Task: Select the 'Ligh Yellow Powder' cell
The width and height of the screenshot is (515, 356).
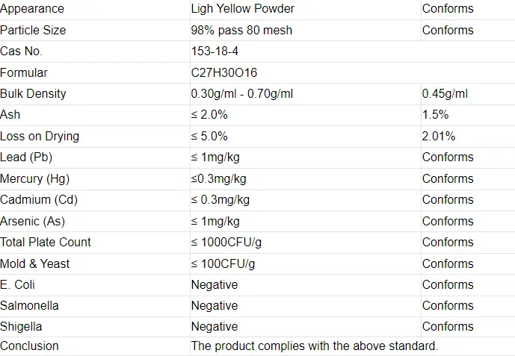Action: point(243,8)
